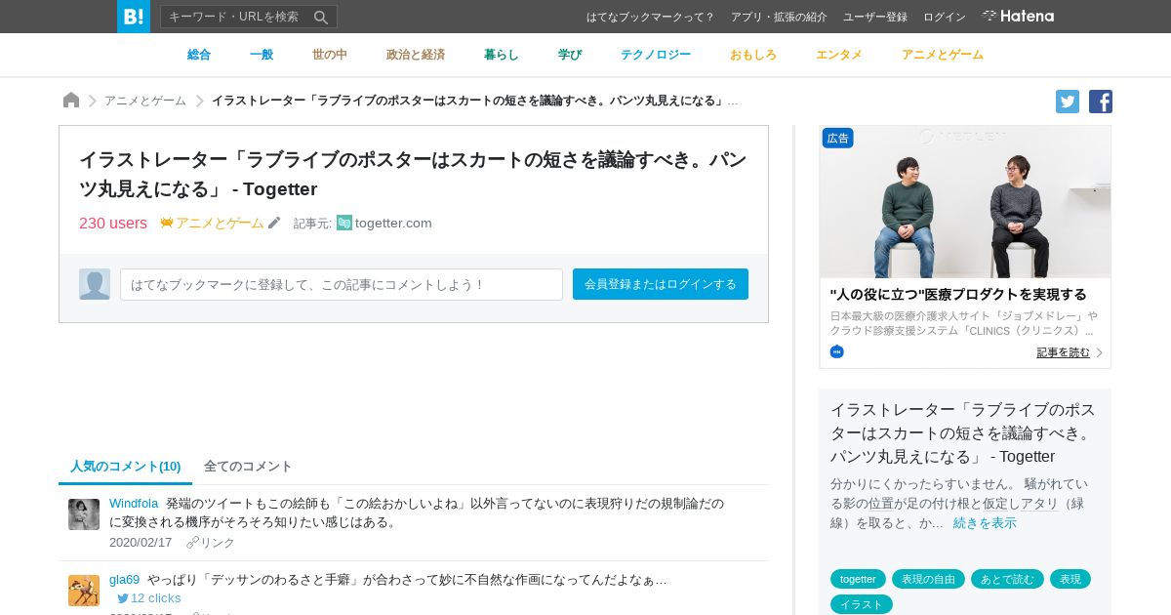Click the pencil edit icon beside category

coord(274,223)
